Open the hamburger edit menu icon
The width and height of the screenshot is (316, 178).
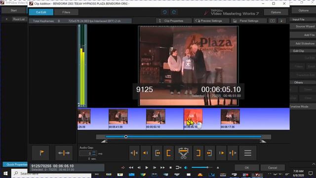tap(248, 153)
